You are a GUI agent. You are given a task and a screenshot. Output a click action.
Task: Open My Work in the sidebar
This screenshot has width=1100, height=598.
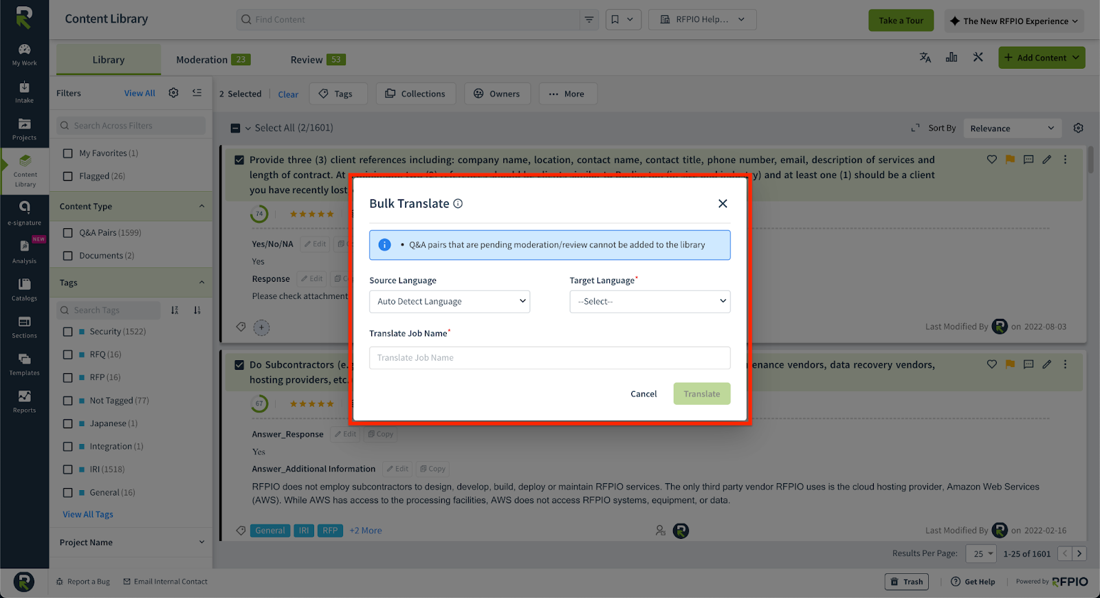pyautogui.click(x=24, y=54)
